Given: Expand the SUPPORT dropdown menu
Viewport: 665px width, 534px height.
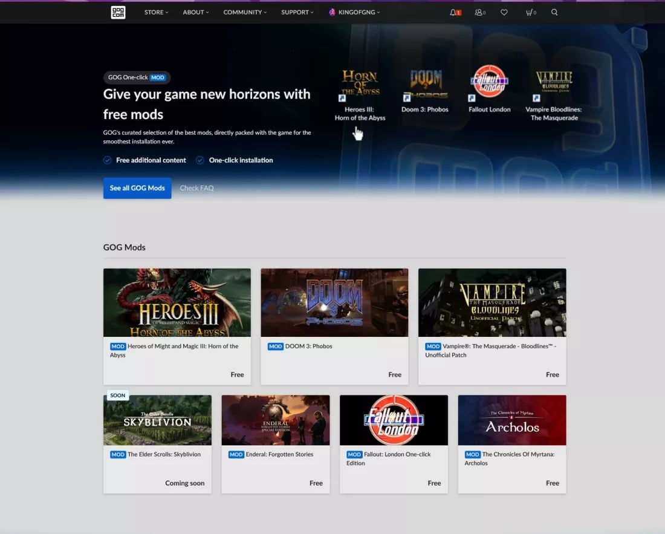Looking at the screenshot, I should point(297,12).
